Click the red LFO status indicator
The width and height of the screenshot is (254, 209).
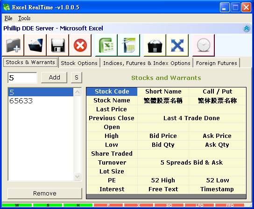click(199, 205)
